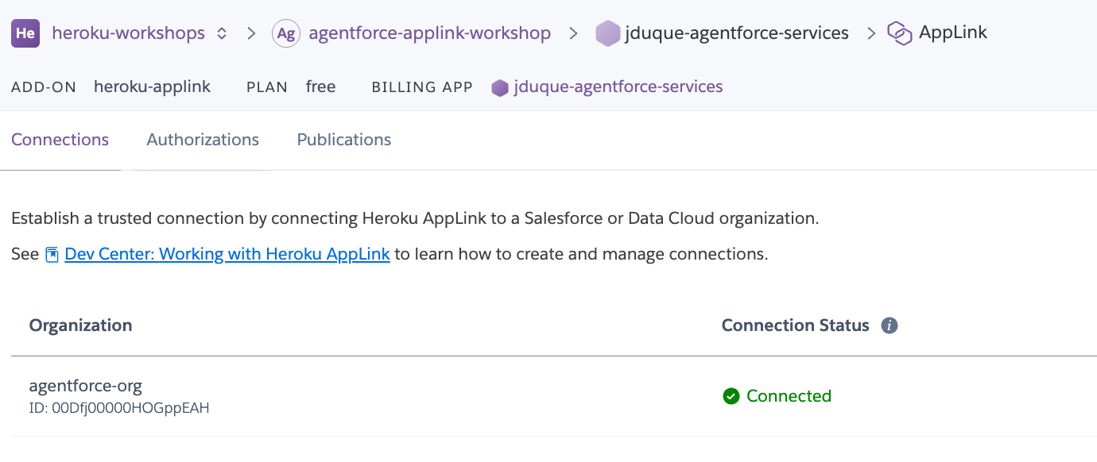Open the info icon beside Connection Status
The image size is (1097, 462).
(890, 325)
